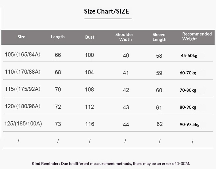Select the Size column header

[21, 37]
